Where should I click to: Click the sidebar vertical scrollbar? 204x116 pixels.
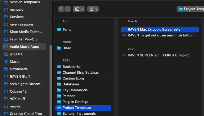(51, 80)
